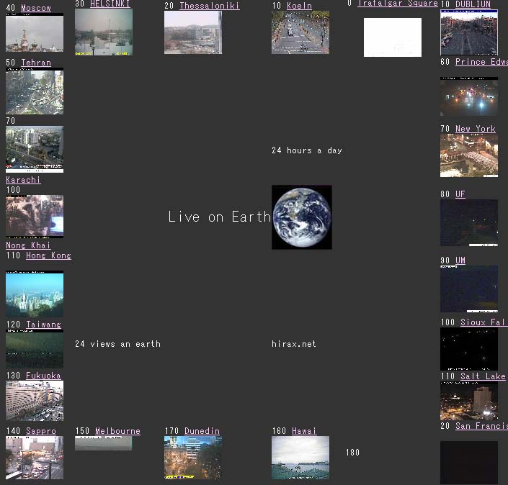Click the Koeln webcam thumbnail
The height and width of the screenshot is (485, 508).
pos(300,32)
